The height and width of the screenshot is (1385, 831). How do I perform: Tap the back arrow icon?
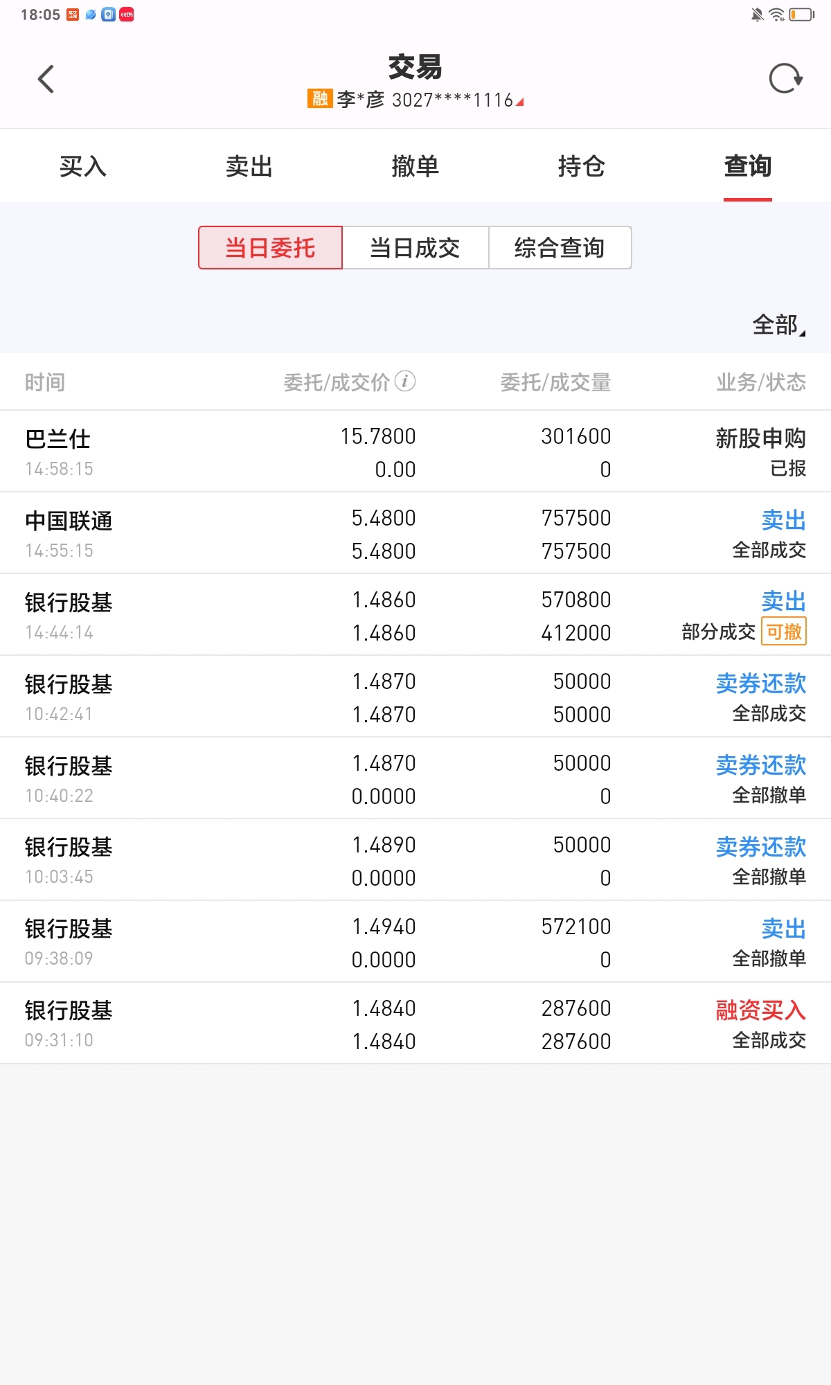tap(46, 79)
